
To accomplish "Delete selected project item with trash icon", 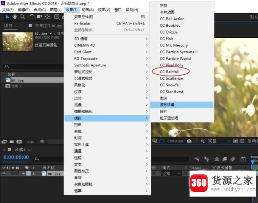I will [42, 141].
